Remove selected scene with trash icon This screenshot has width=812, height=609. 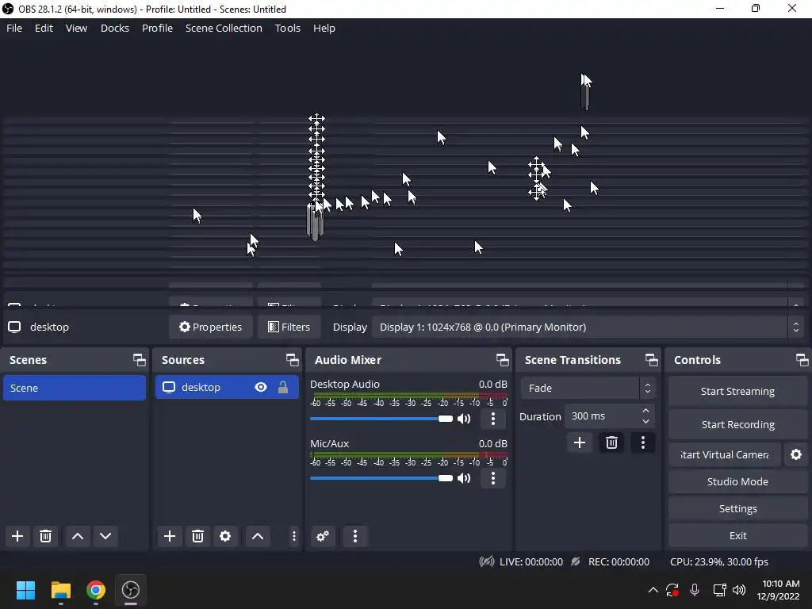click(x=45, y=536)
